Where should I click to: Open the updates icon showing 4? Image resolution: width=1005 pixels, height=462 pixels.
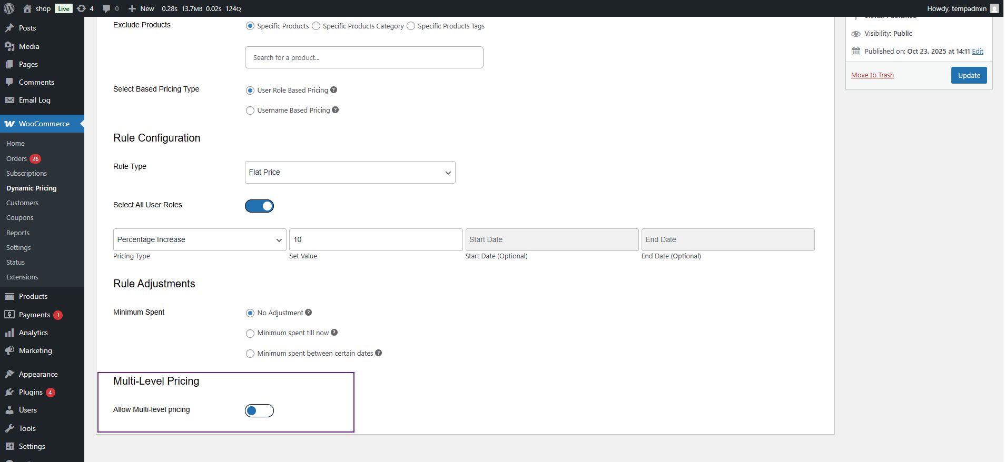pyautogui.click(x=82, y=8)
